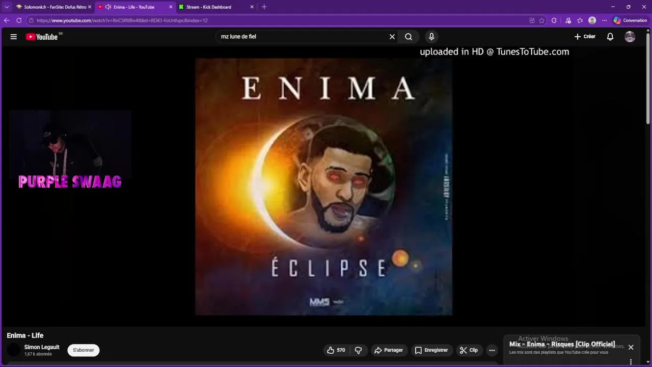This screenshot has width=652, height=367.
Task: Mute tab using speaker icon on Enima tab
Action: [108, 7]
